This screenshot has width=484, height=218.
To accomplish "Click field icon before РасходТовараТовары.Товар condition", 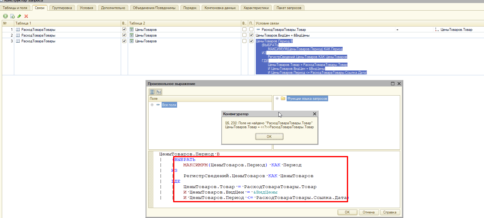I will pyautogui.click(x=258, y=29).
